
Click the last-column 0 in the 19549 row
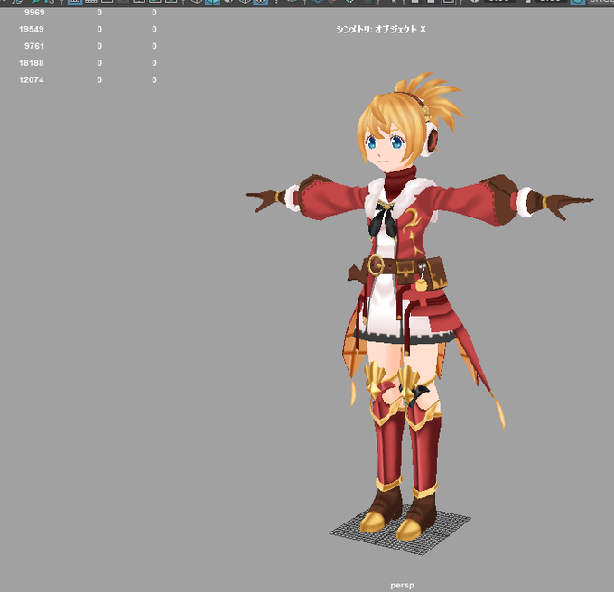click(154, 30)
